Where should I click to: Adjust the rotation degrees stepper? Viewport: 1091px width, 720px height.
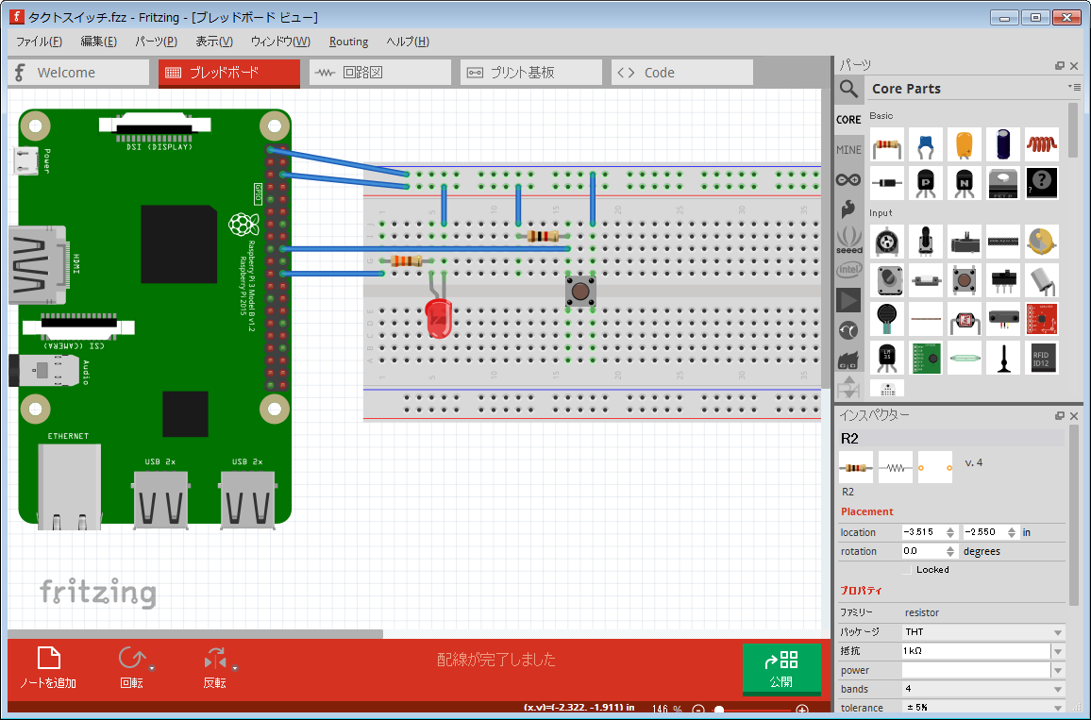click(x=950, y=551)
